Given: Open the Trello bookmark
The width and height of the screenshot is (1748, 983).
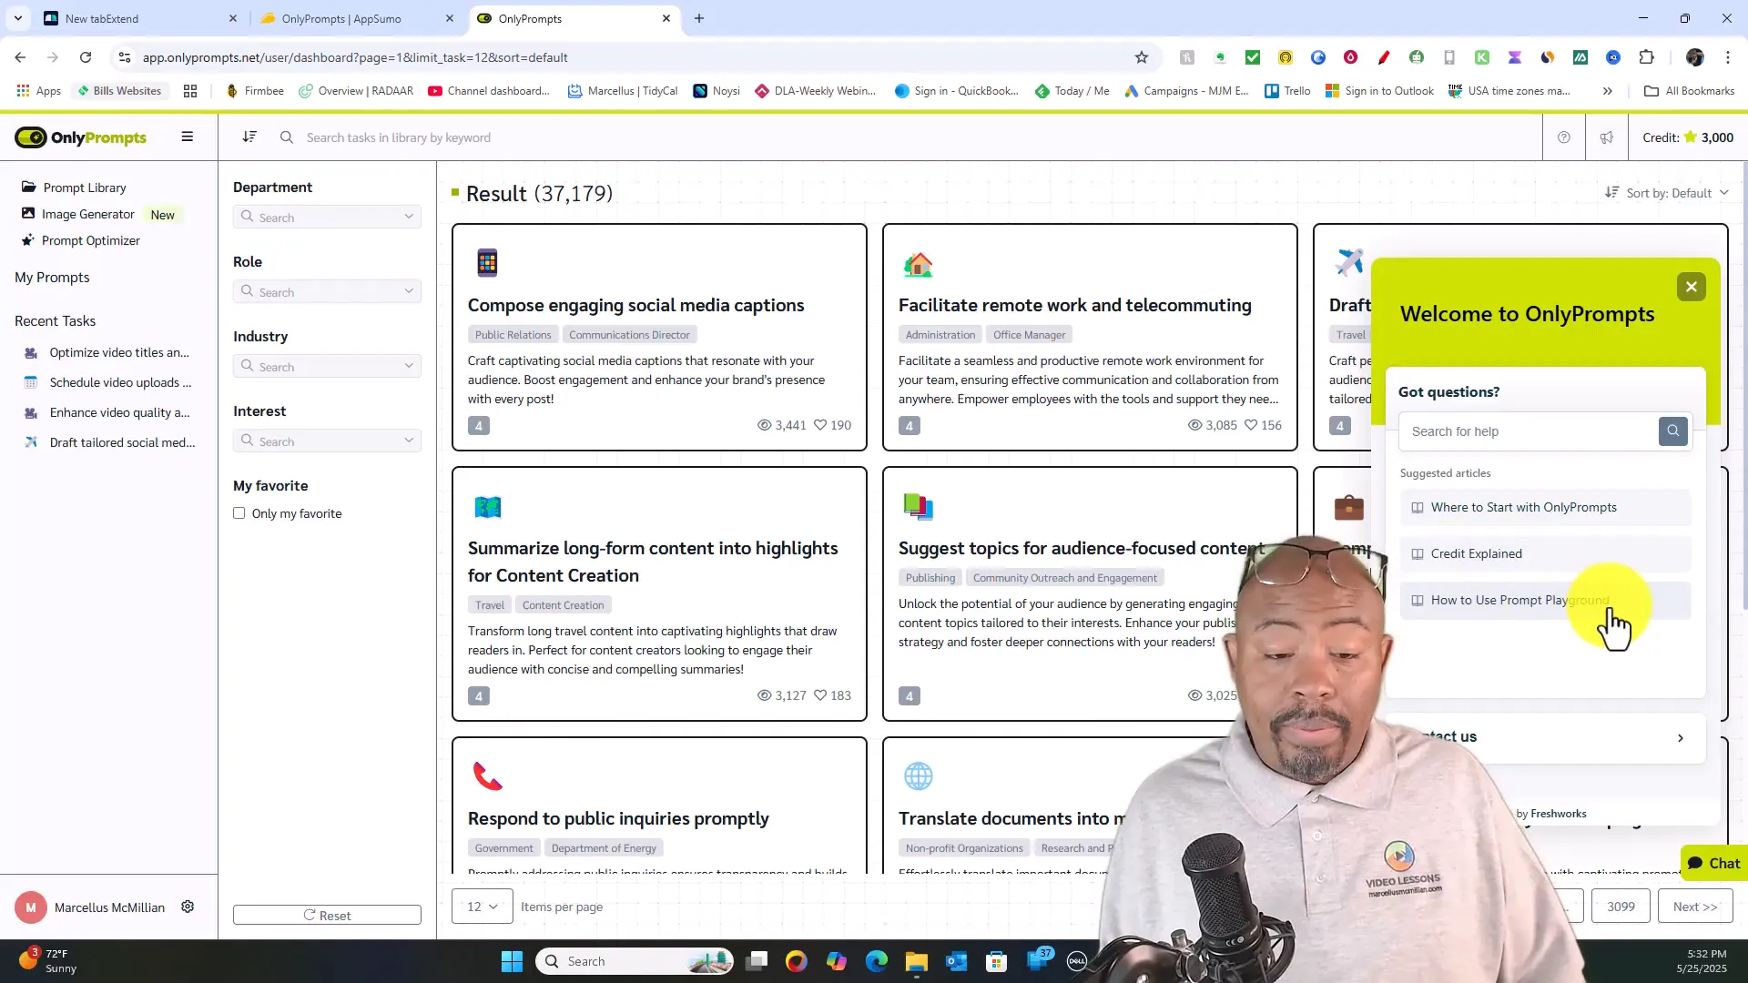Looking at the screenshot, I should (1287, 91).
